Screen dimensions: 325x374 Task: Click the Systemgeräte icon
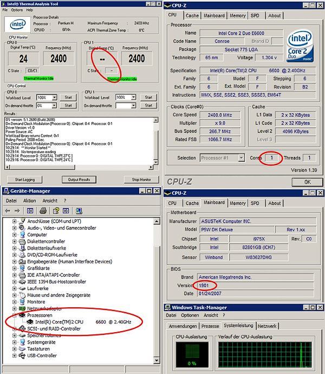[x=22, y=342]
